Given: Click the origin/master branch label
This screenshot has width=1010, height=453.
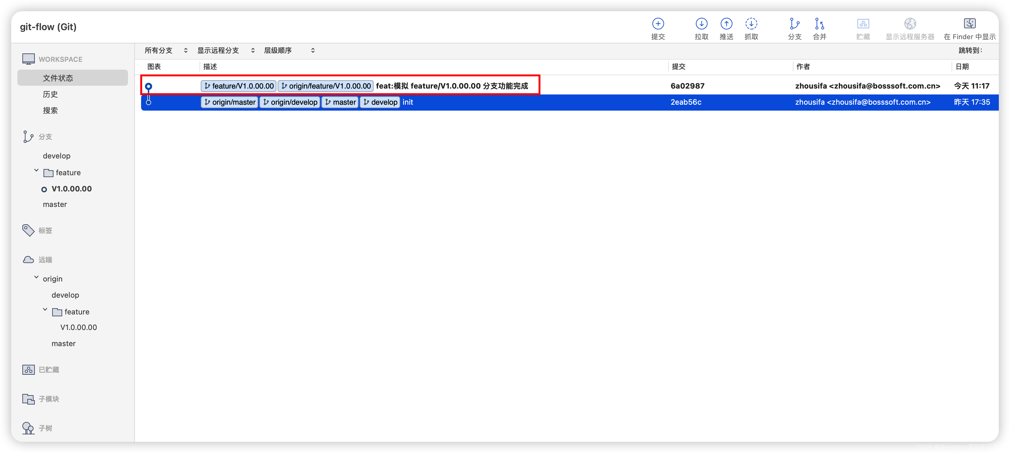Looking at the screenshot, I should [x=229, y=102].
